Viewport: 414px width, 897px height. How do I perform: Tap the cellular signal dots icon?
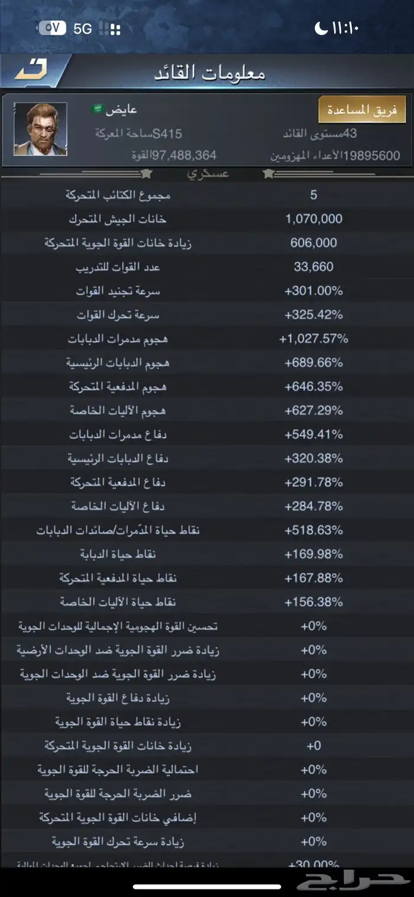tap(115, 27)
